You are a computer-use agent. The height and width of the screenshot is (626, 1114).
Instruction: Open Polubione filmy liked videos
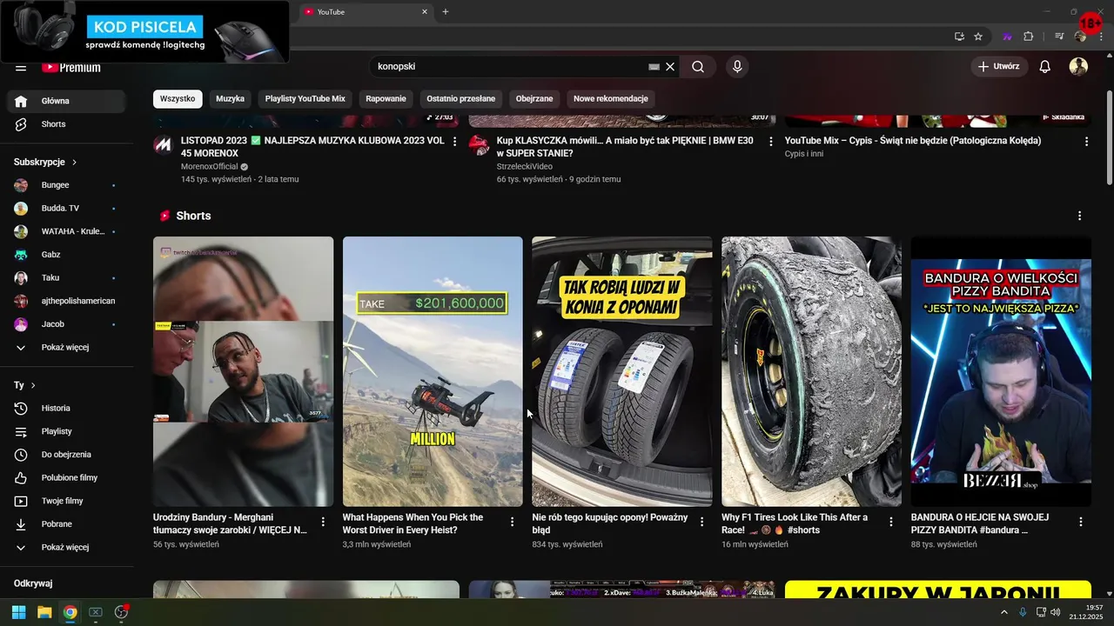(x=67, y=477)
